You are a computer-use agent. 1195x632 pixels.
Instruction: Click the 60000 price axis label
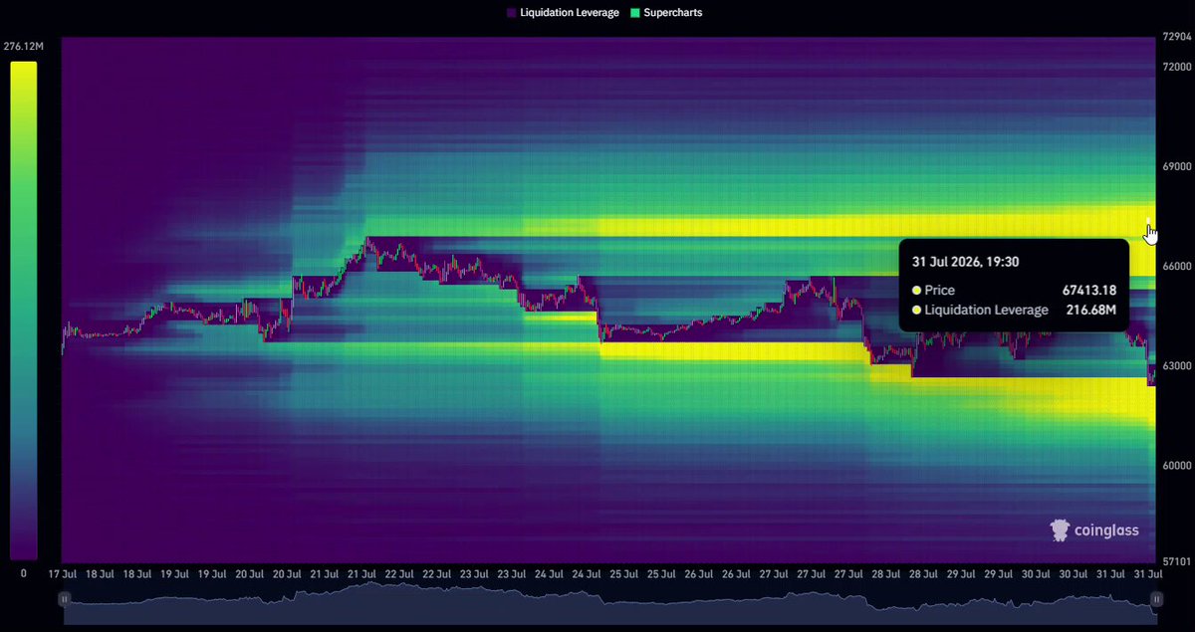point(1175,466)
